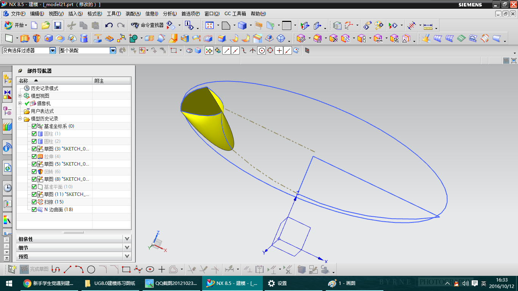Click the Unite boolean icon

click(133, 38)
